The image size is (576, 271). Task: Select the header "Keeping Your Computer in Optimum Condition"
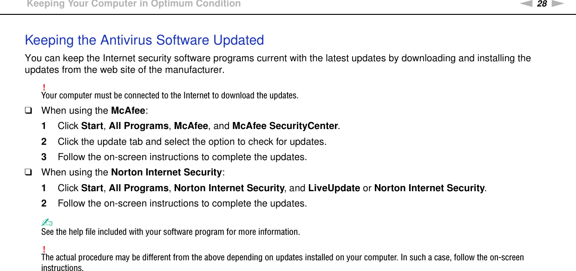(x=134, y=4)
